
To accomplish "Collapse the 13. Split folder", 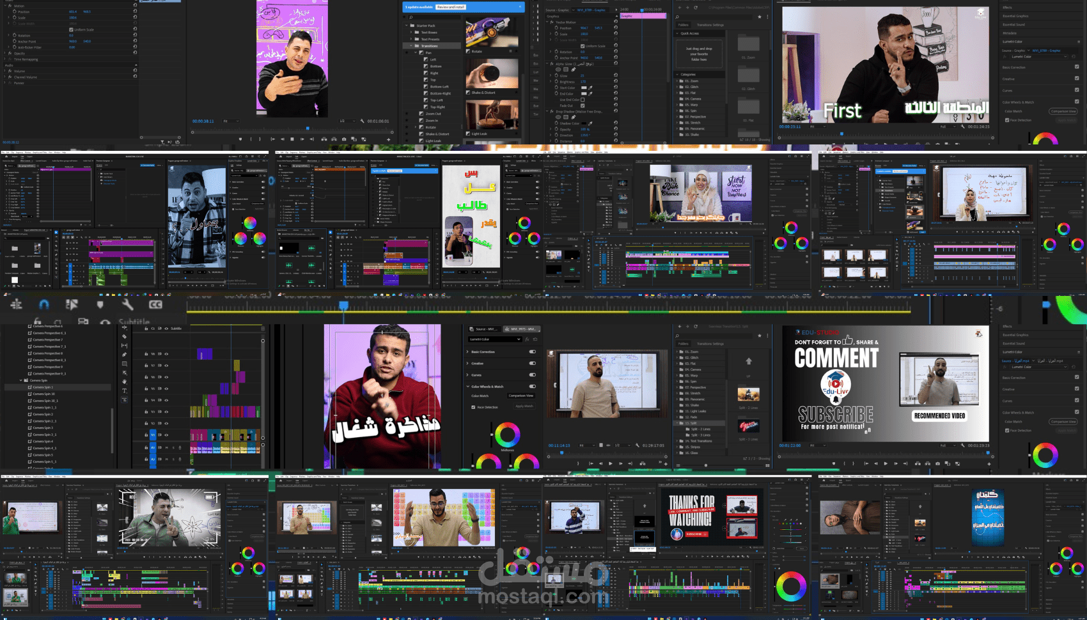I will [x=678, y=423].
